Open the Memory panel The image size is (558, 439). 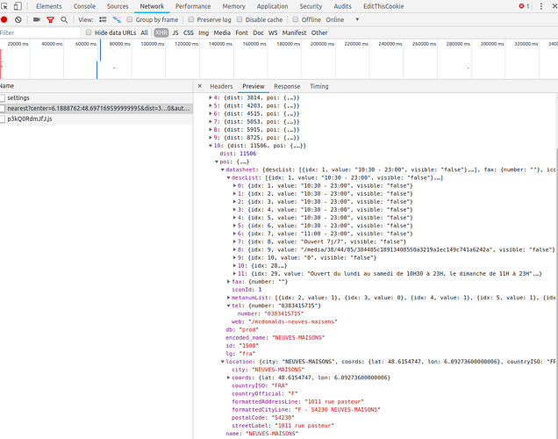[233, 6]
